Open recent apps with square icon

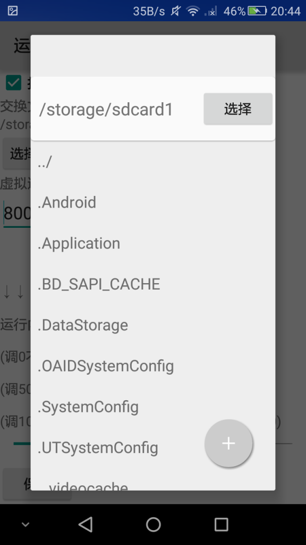click(x=221, y=524)
